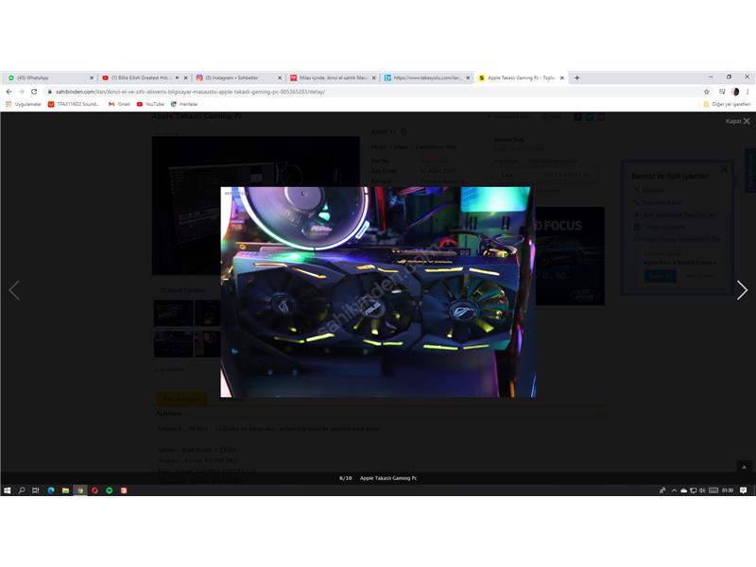Viewport: 756px width, 567px height.
Task: Open the Chrome profile avatar
Action: pos(735,92)
